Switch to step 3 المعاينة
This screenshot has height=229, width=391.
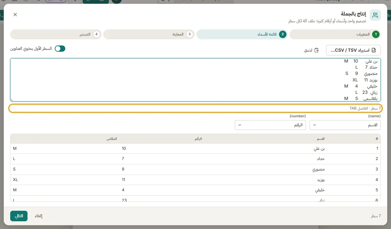149,34
